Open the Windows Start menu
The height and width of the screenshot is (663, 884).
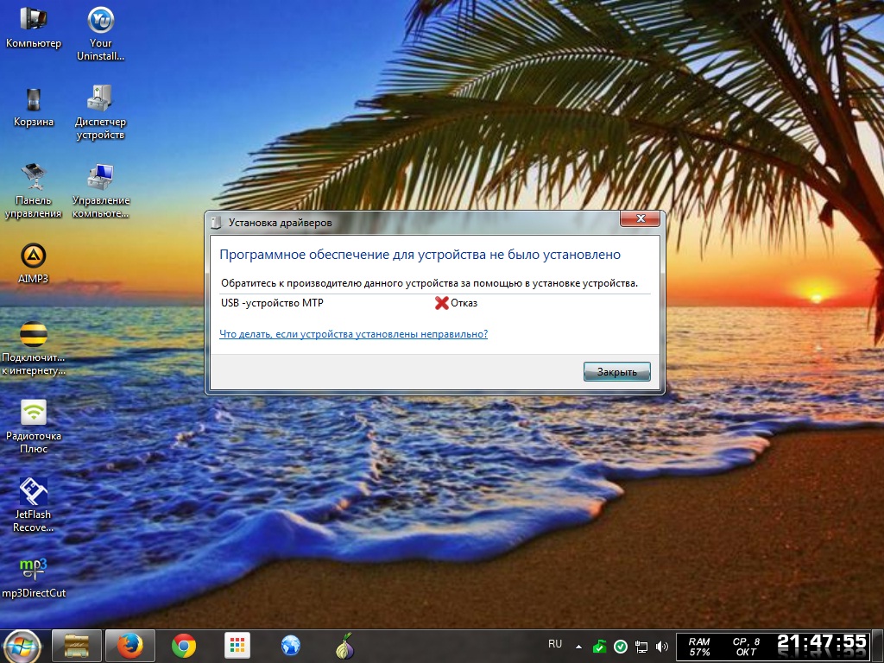(22, 646)
